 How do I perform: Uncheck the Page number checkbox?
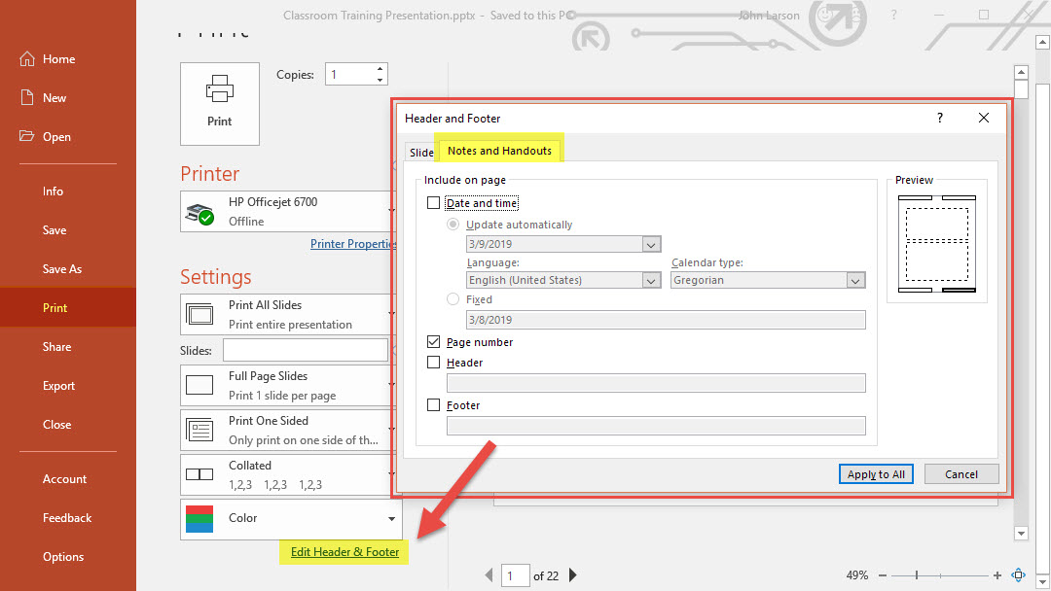(434, 342)
